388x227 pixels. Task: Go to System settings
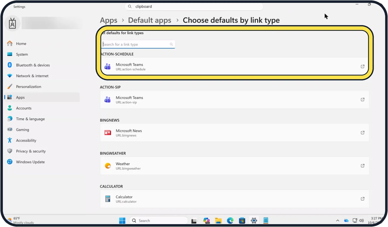point(42,54)
